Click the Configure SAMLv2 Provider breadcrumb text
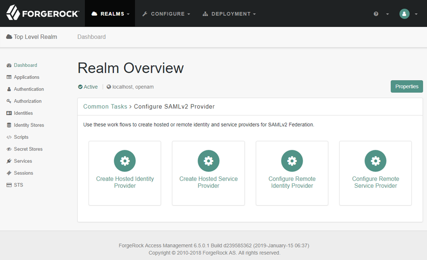427x260 pixels. tap(174, 107)
